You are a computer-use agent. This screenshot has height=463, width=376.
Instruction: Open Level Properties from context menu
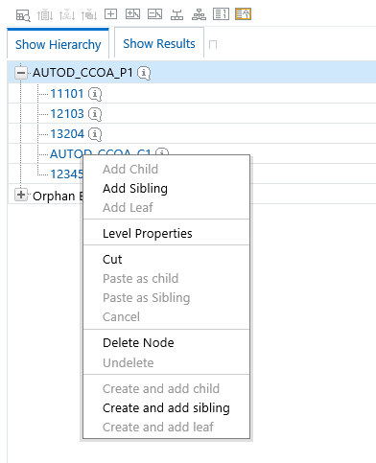click(148, 234)
